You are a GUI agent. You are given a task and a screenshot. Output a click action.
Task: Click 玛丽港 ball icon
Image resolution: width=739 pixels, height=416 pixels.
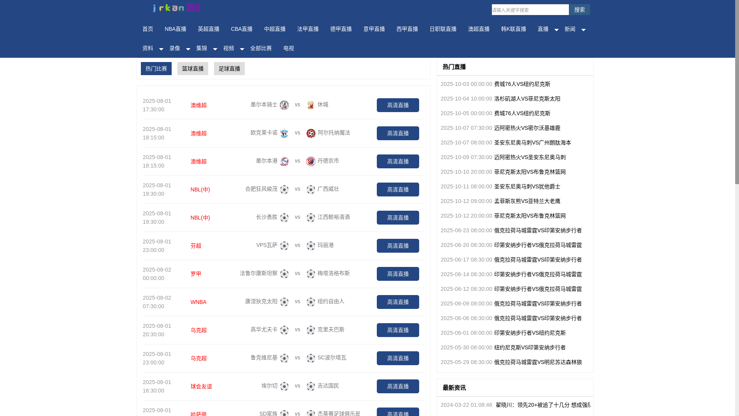311,246
